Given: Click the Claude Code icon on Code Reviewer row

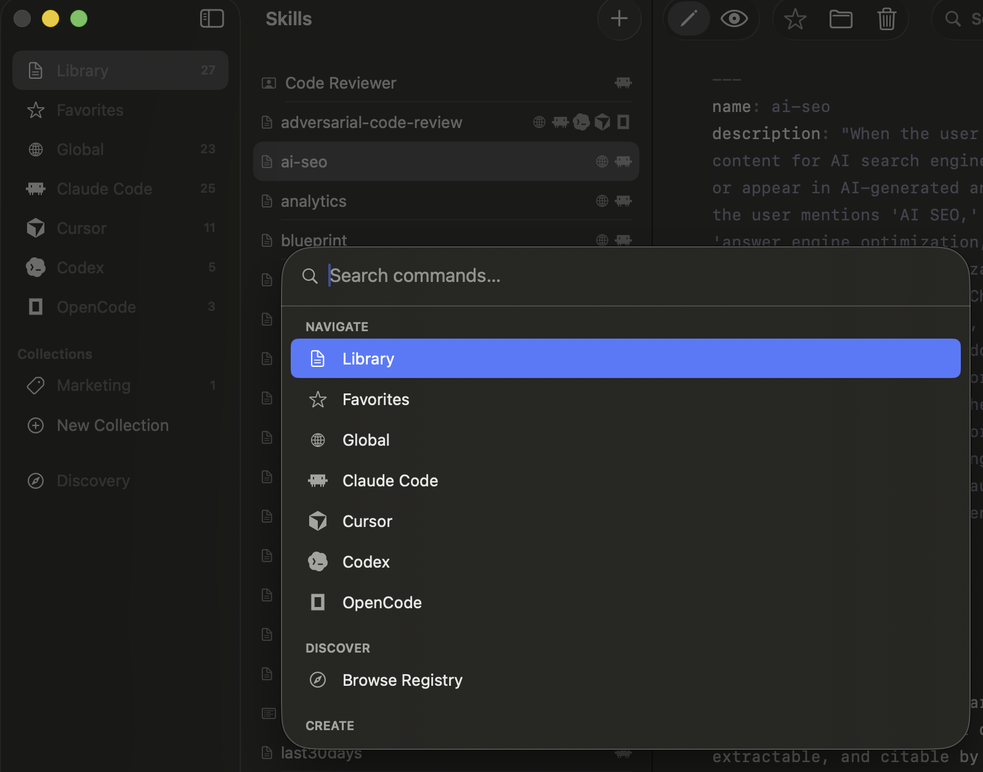Looking at the screenshot, I should 623,82.
